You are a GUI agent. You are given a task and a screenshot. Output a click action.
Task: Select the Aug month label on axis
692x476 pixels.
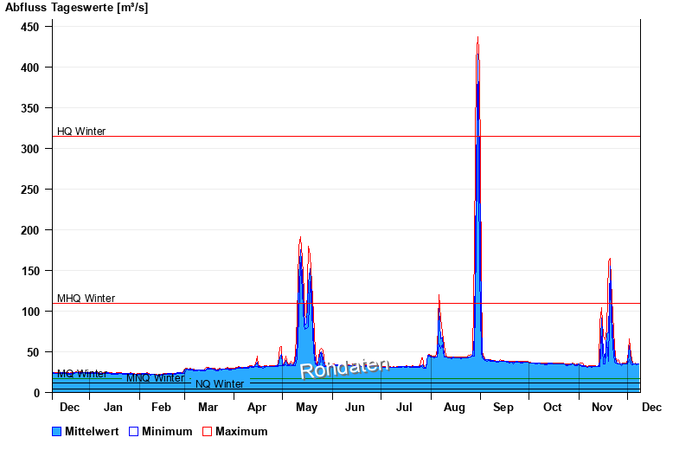[x=454, y=407]
